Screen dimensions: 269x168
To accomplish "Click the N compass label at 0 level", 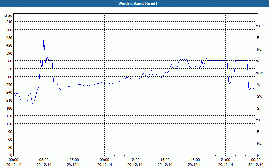I will (x=258, y=155).
